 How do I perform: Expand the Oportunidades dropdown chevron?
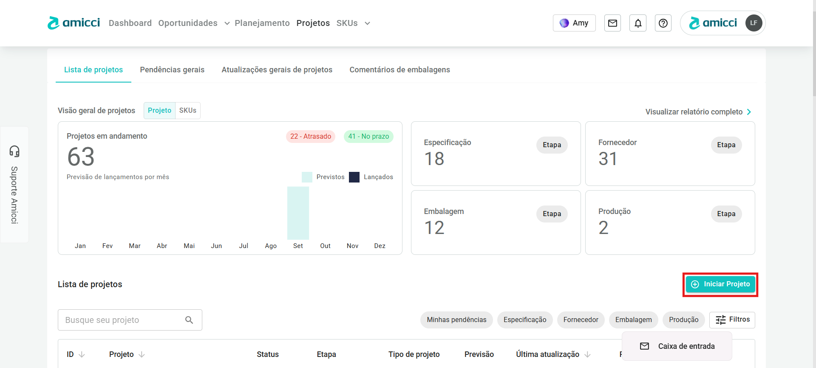(x=227, y=23)
